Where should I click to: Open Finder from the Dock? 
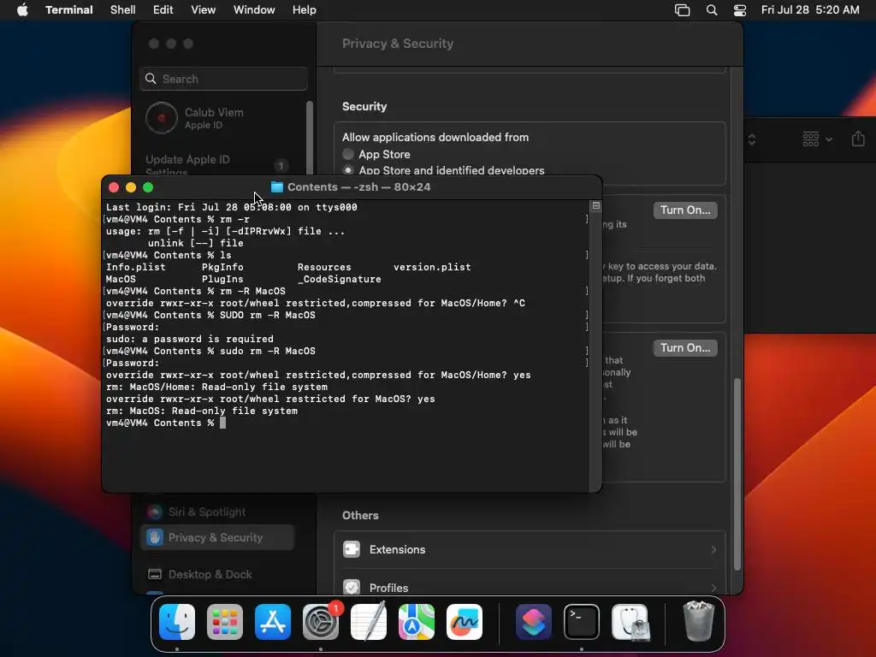pyautogui.click(x=177, y=622)
